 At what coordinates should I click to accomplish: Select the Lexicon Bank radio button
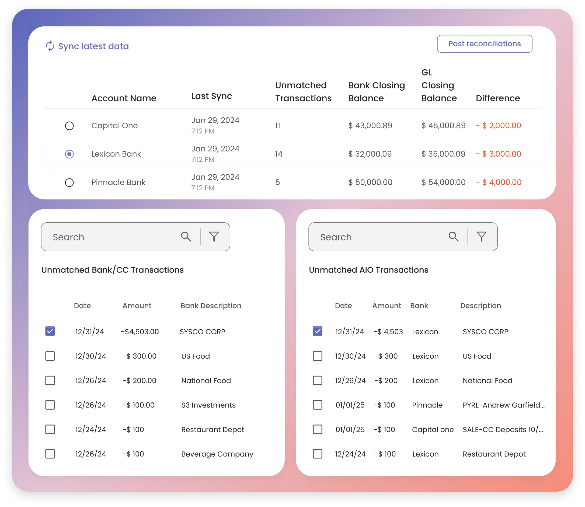(69, 154)
